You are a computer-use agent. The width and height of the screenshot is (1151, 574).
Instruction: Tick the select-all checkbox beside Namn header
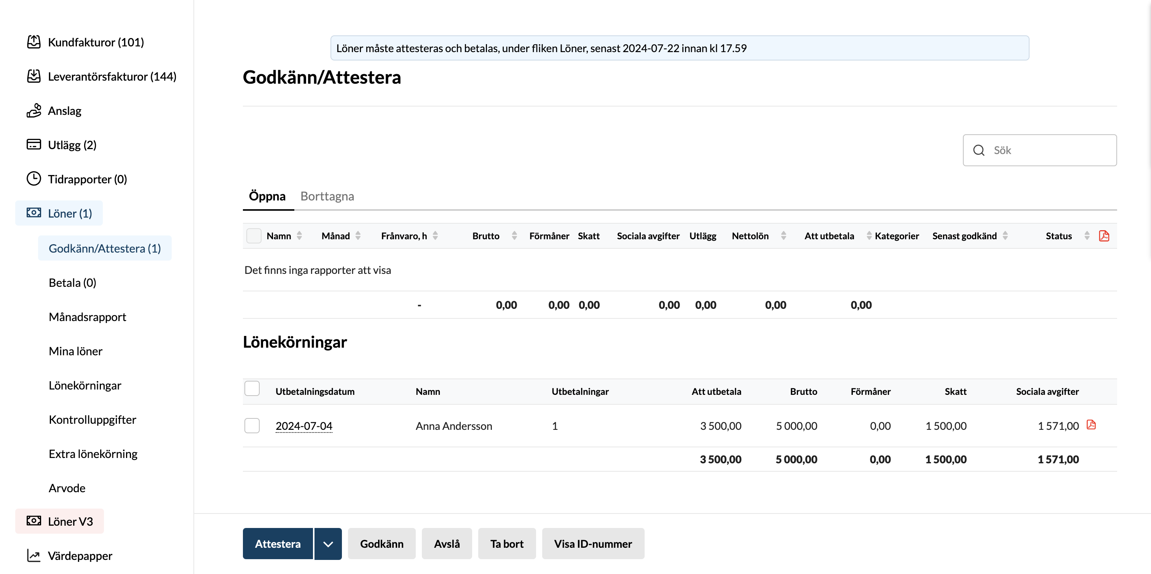pos(253,236)
